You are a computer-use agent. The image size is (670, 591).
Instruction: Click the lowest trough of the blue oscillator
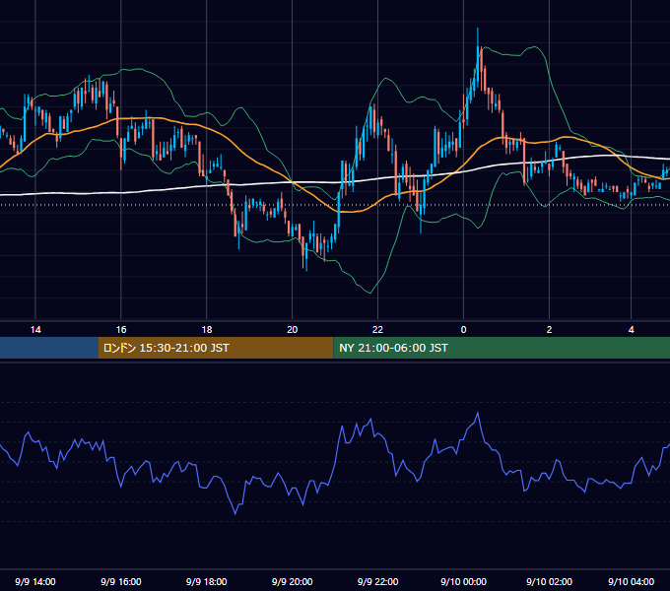coord(235,513)
